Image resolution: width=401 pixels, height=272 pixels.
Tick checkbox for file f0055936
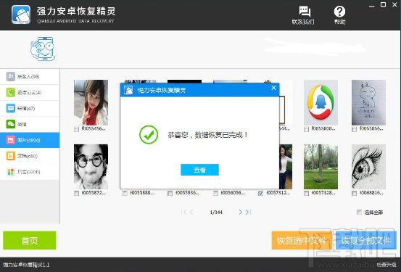pos(170,193)
